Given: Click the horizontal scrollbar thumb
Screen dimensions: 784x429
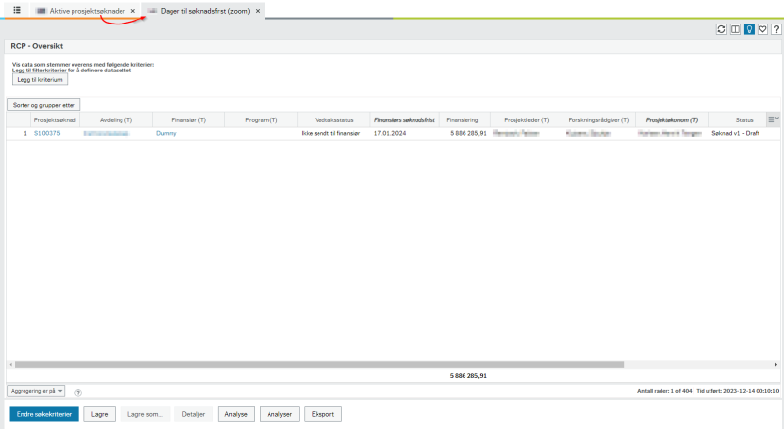Looking at the screenshot, I should [x=319, y=365].
